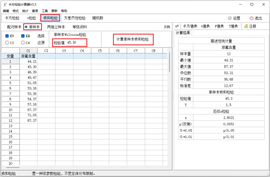Select column header C8
The height and width of the screenshot is (177, 270).
153,51
